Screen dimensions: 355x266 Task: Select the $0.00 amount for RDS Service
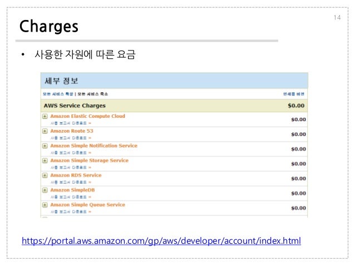click(x=298, y=179)
